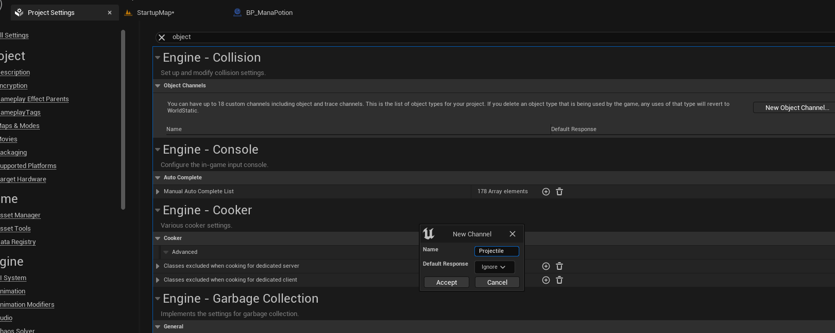Click the BP_ManaPotion blueprint icon
The height and width of the screenshot is (333, 835).
pos(237,12)
